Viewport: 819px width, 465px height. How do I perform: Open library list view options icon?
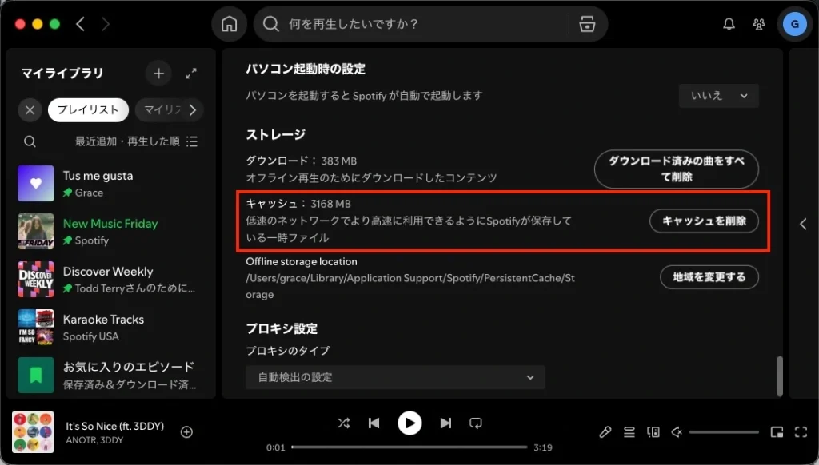[192, 141]
